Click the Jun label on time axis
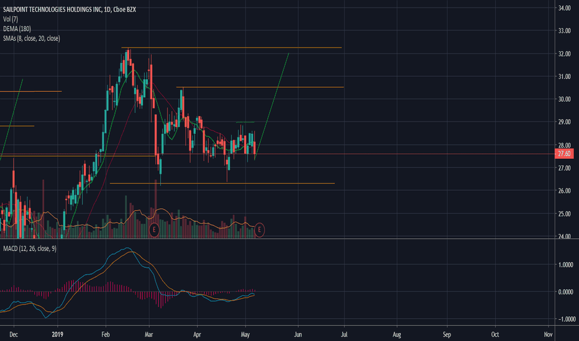The image size is (579, 341). (x=298, y=335)
